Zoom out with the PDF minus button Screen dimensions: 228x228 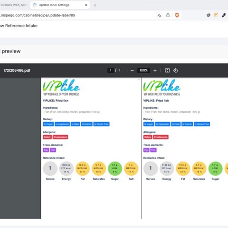pyautogui.click(x=132, y=70)
